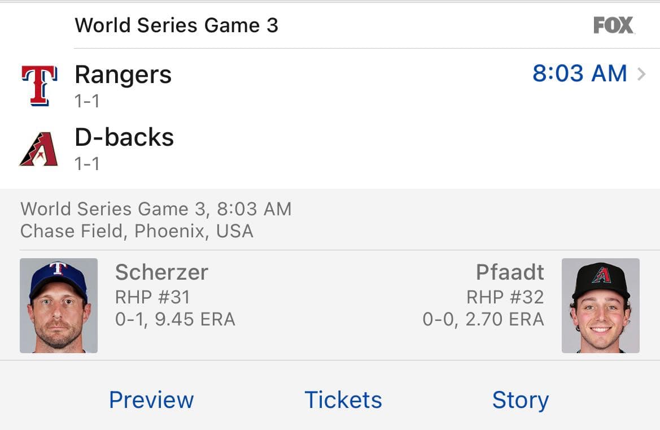Expand game details with the chevron arrow
This screenshot has width=660, height=430.
[x=641, y=74]
